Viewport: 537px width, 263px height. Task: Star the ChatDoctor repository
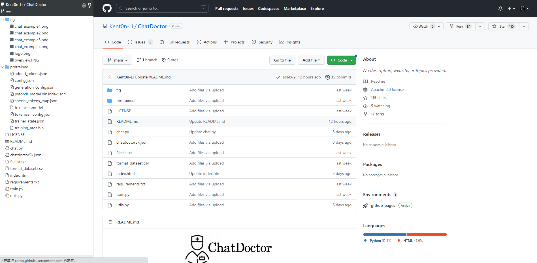(x=504, y=27)
